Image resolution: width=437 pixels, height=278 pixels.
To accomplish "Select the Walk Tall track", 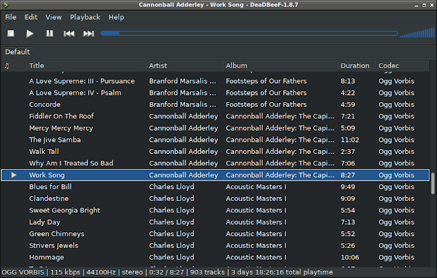I will point(215,151).
